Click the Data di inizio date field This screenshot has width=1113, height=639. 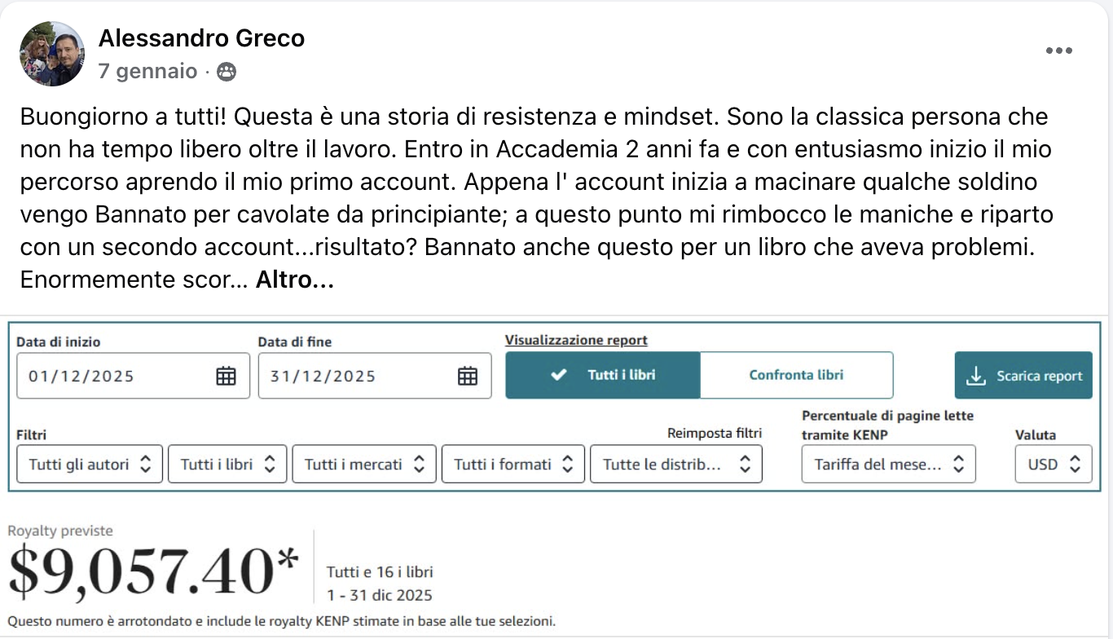133,376
